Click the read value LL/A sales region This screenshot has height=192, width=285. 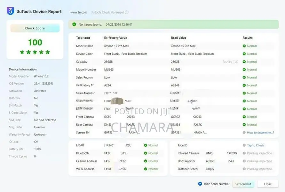point(174,77)
